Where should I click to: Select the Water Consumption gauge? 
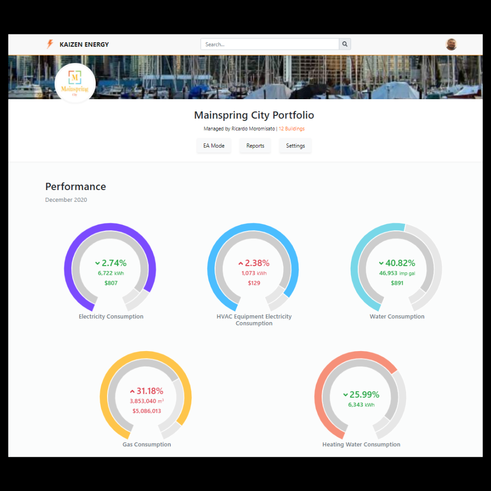[x=397, y=269]
